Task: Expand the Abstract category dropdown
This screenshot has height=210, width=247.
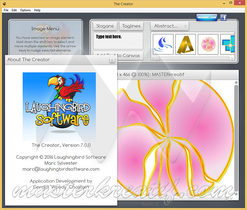Action: coord(170,26)
